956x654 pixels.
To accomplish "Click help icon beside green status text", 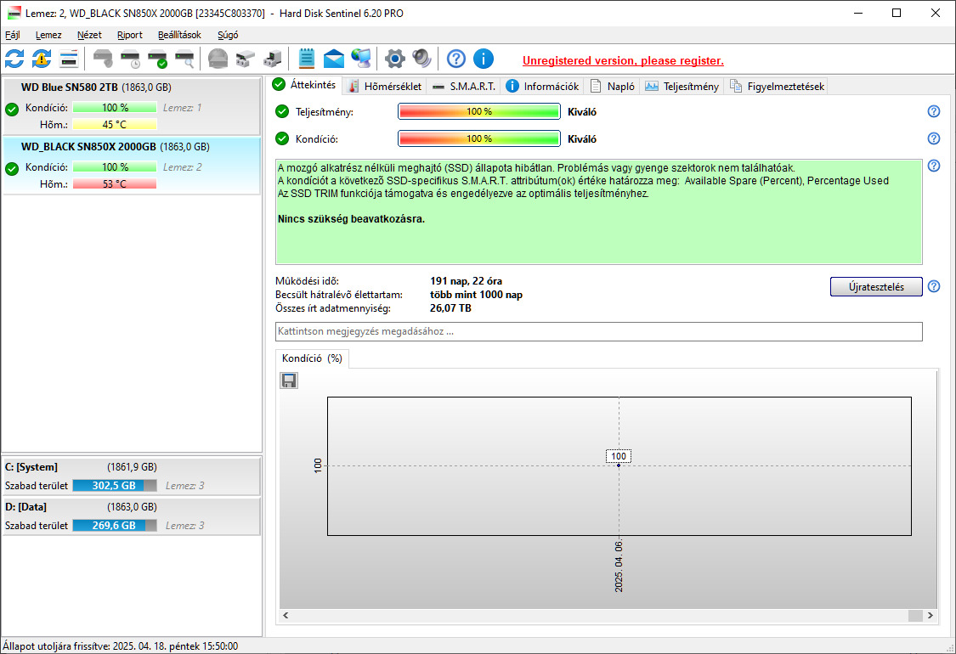I will point(933,166).
